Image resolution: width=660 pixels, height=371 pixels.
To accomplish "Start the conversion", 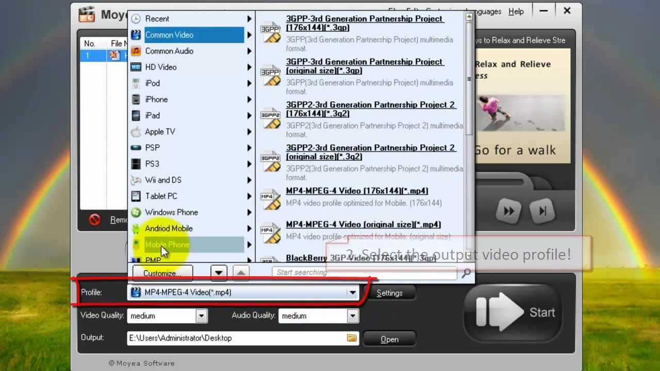I will pos(513,312).
